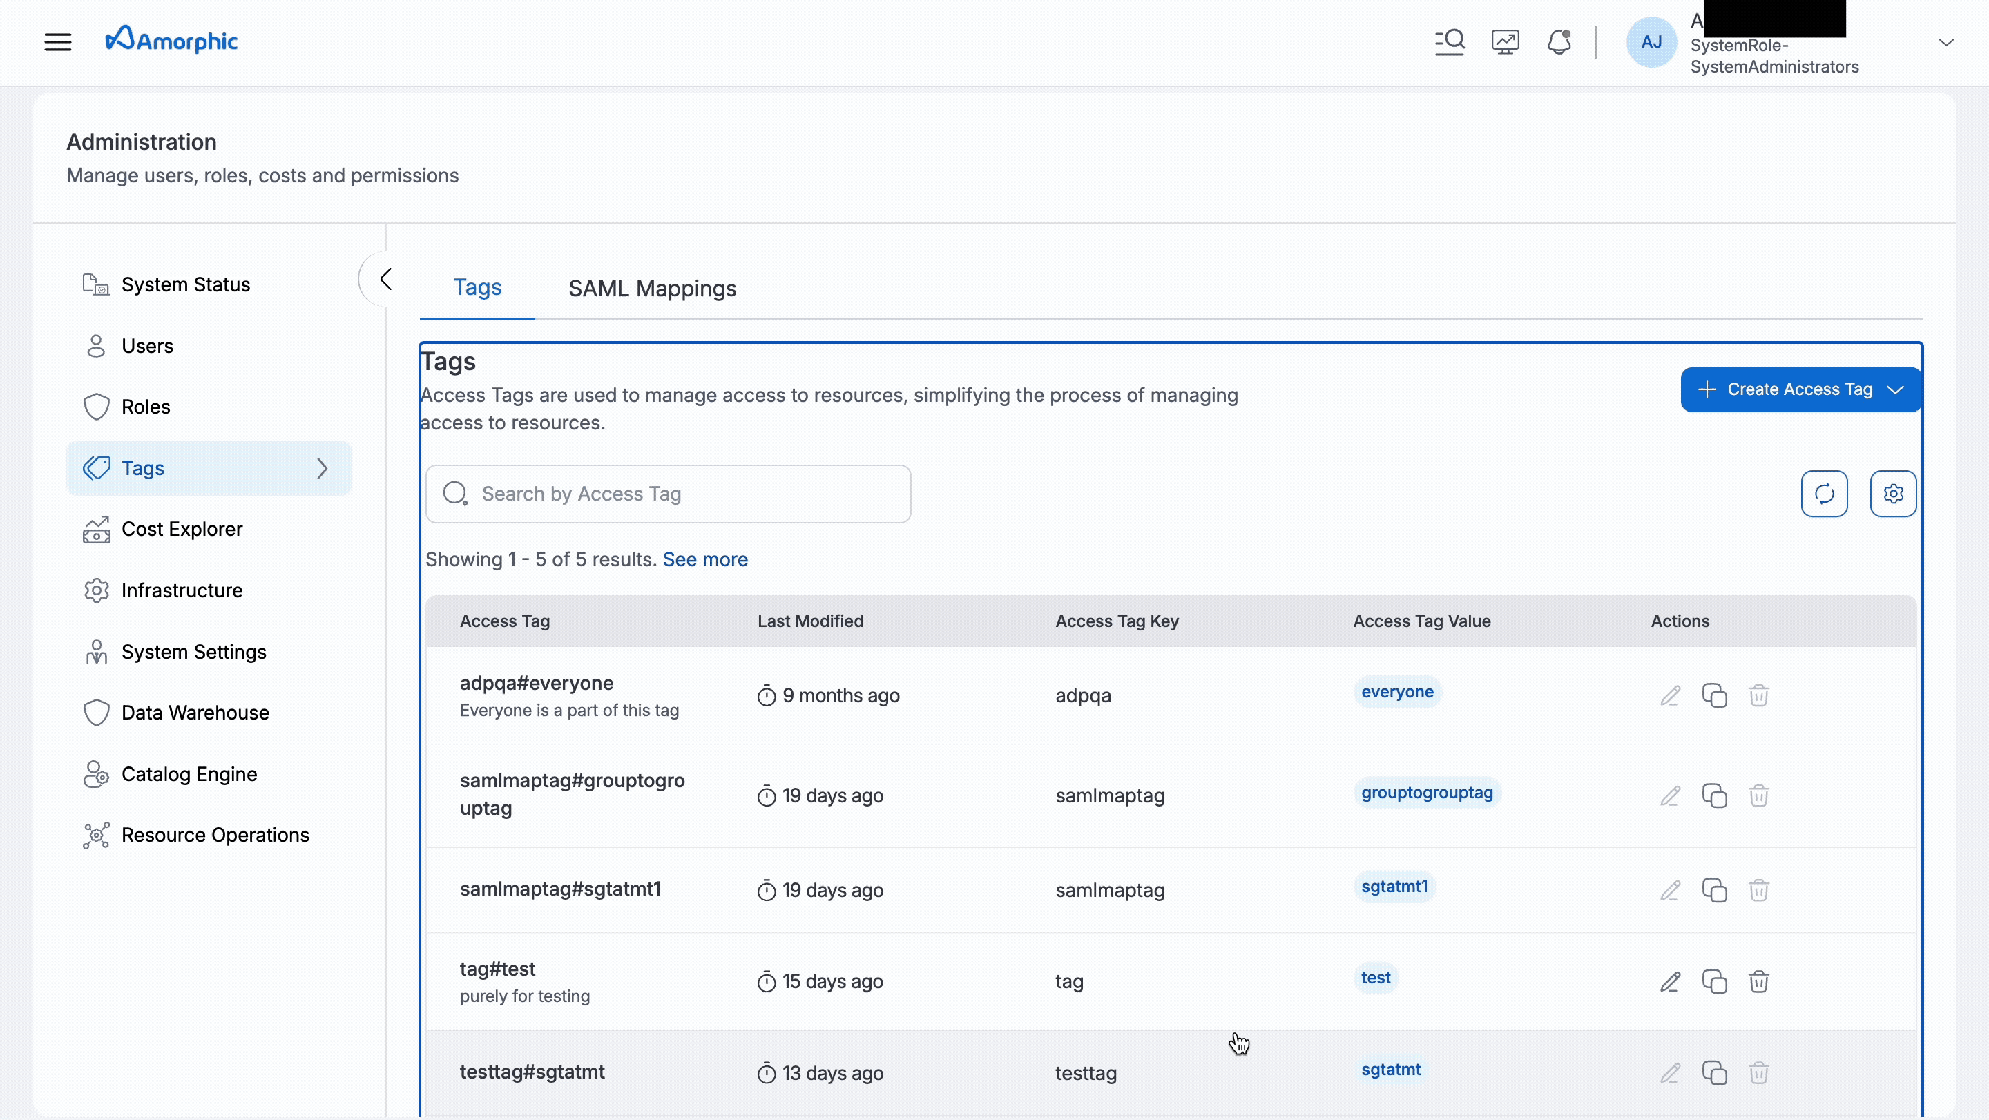Image resolution: width=1989 pixels, height=1120 pixels.
Task: Open the dashboard chart icon in top bar
Action: (1504, 41)
